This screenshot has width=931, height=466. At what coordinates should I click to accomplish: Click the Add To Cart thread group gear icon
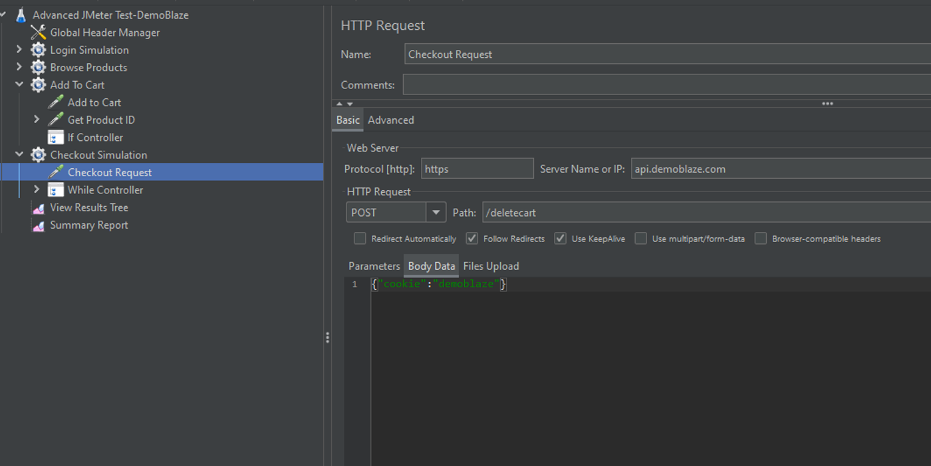39,84
